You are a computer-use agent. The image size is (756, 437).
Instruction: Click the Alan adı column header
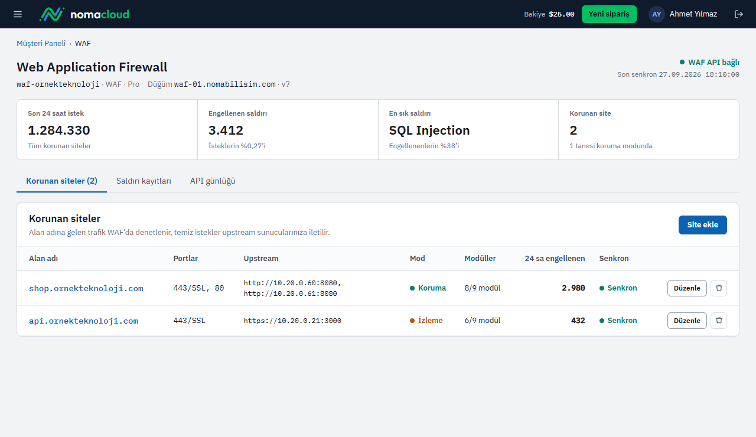(44, 259)
